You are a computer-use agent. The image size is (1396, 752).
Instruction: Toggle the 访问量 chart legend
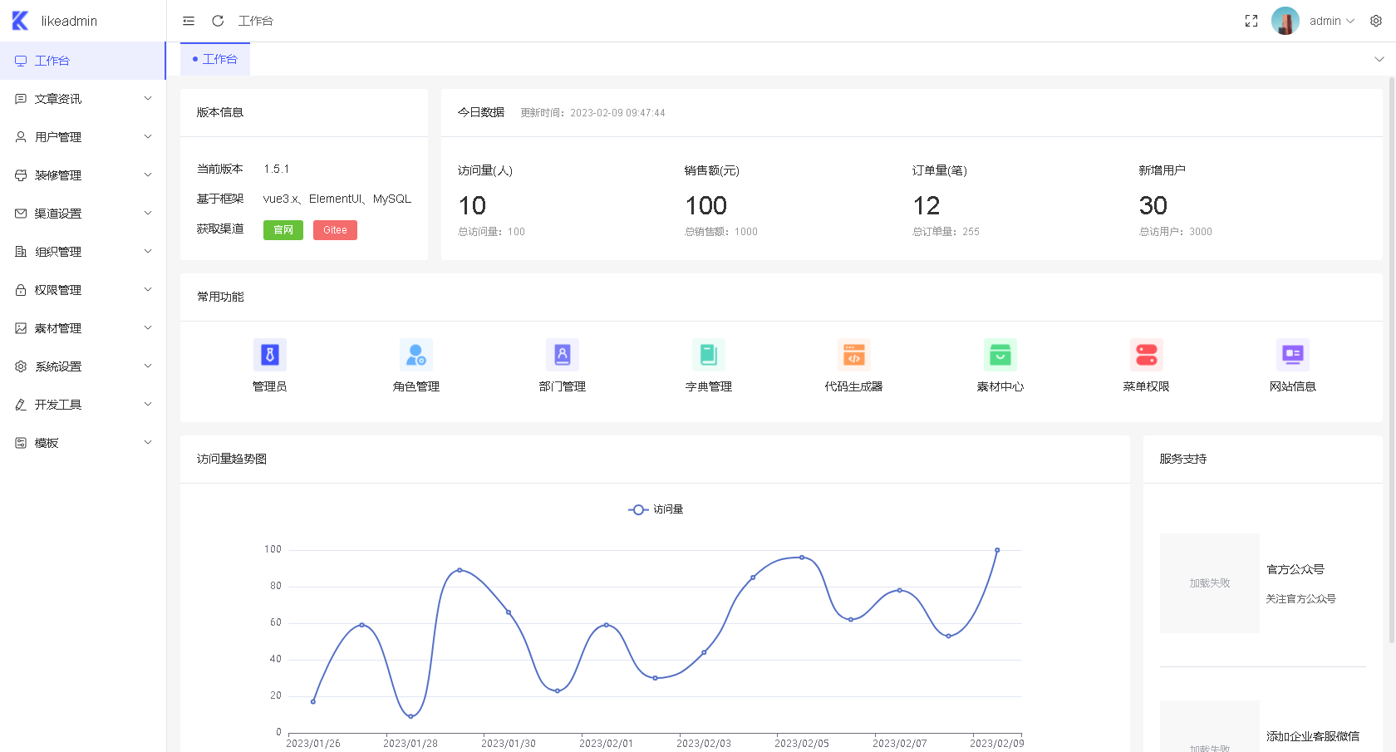coord(656,509)
